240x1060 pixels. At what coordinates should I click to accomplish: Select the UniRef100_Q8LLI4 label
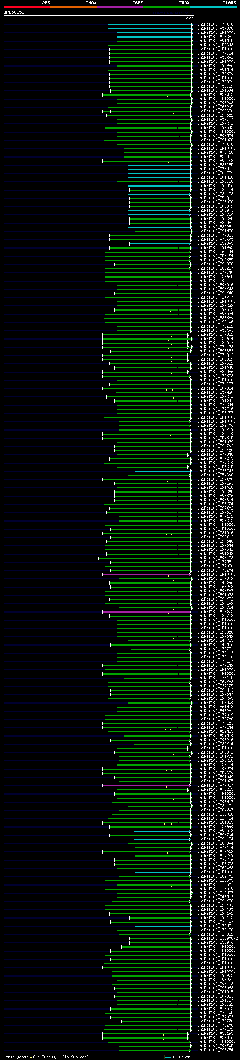tap(215, 190)
